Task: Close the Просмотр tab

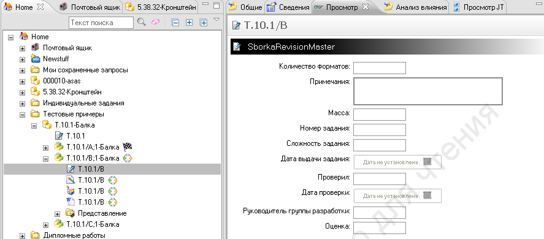Action: point(365,7)
